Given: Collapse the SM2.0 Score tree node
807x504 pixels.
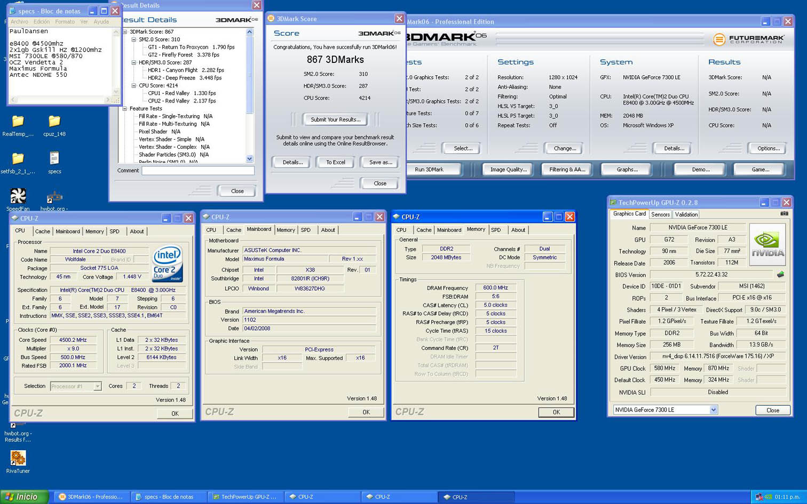Looking at the screenshot, I should (x=134, y=39).
